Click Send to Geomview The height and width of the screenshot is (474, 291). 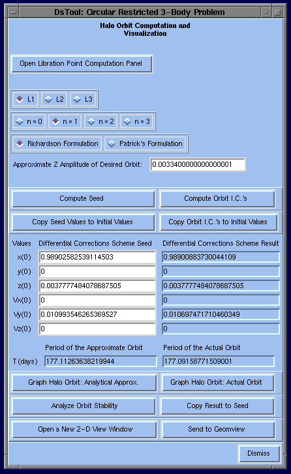(x=219, y=430)
